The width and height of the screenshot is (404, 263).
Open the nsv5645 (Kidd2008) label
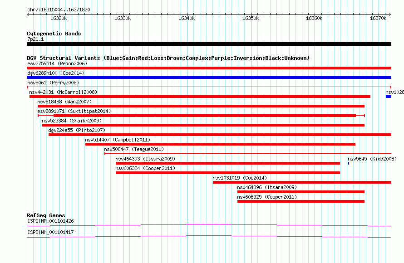[x=372, y=159]
